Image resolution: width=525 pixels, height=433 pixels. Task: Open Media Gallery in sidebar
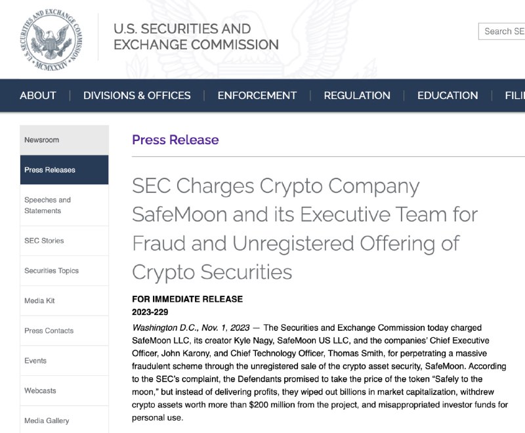(64, 420)
